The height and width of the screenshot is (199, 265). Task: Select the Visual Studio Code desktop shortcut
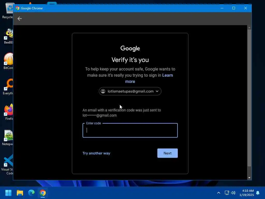(x=7, y=165)
